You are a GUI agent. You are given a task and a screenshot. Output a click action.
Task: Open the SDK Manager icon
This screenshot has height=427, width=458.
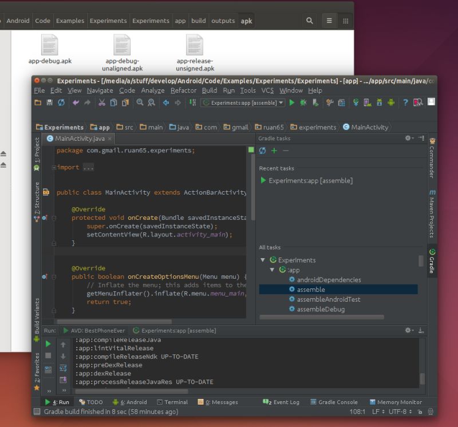click(x=379, y=102)
